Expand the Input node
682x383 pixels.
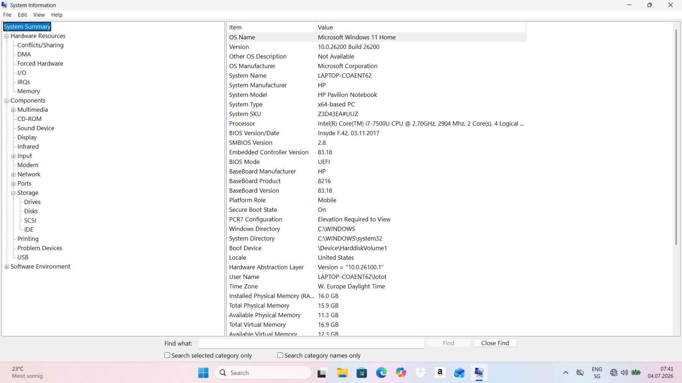[13, 156]
